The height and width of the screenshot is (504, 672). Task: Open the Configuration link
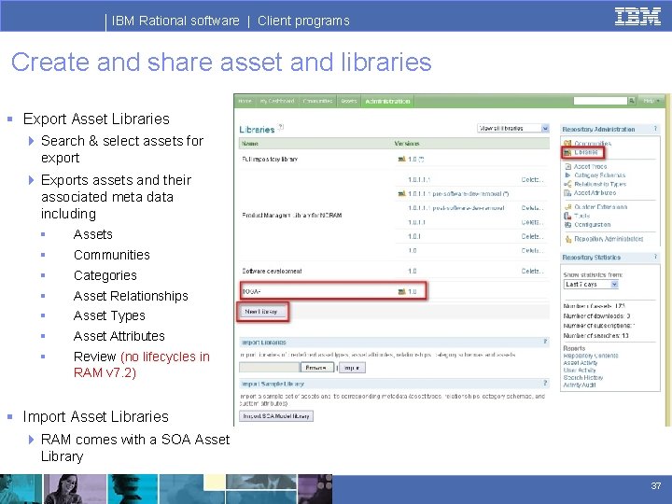pos(593,225)
